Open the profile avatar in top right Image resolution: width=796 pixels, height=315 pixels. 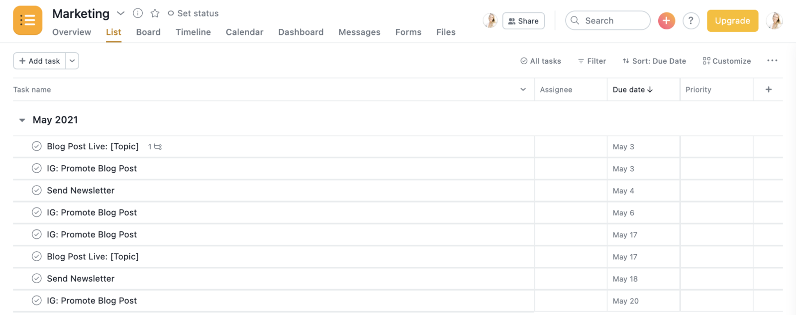coord(774,21)
